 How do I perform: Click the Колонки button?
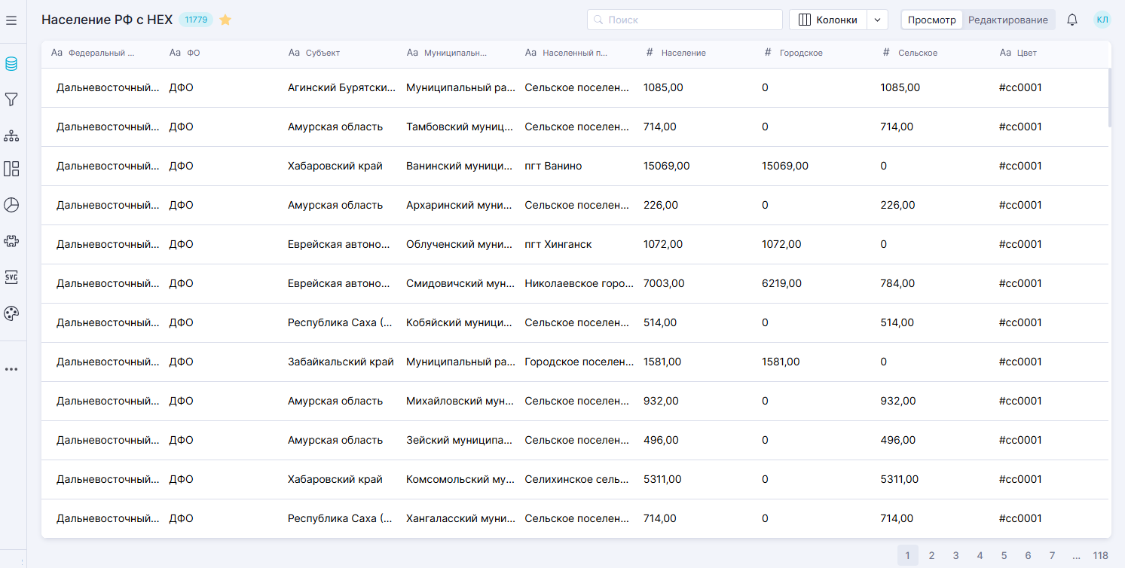point(828,20)
